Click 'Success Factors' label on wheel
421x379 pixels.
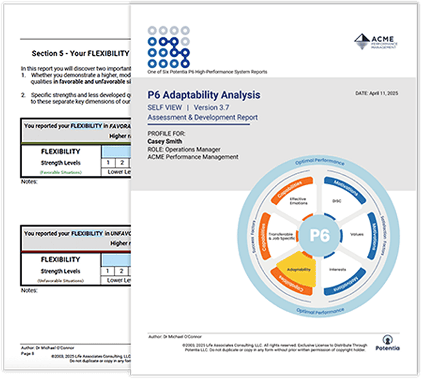pos(253,236)
